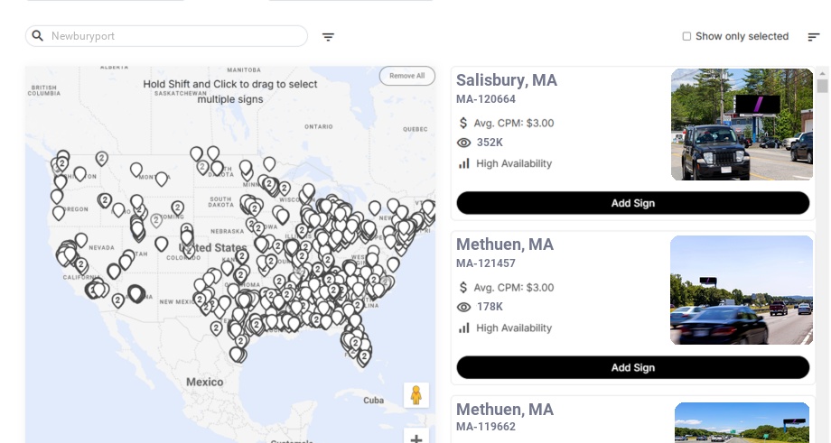Open Salisbury, MA listing title
The width and height of the screenshot is (831, 443).
pos(506,80)
